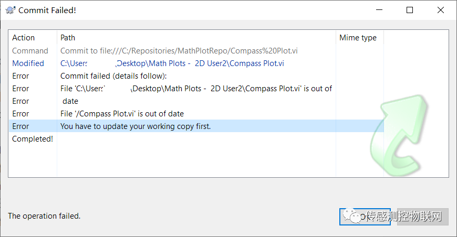Select the 'Completed!' row
Viewport: 457px width, 237px height.
point(33,139)
